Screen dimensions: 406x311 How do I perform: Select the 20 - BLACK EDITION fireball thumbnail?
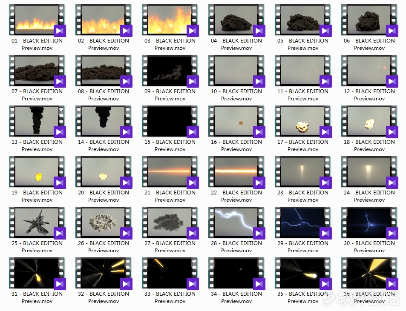tap(104, 171)
